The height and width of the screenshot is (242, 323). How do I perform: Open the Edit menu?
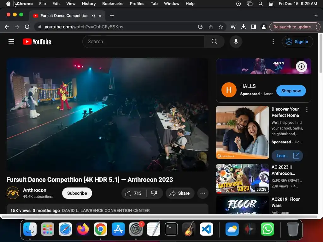(x=56, y=4)
